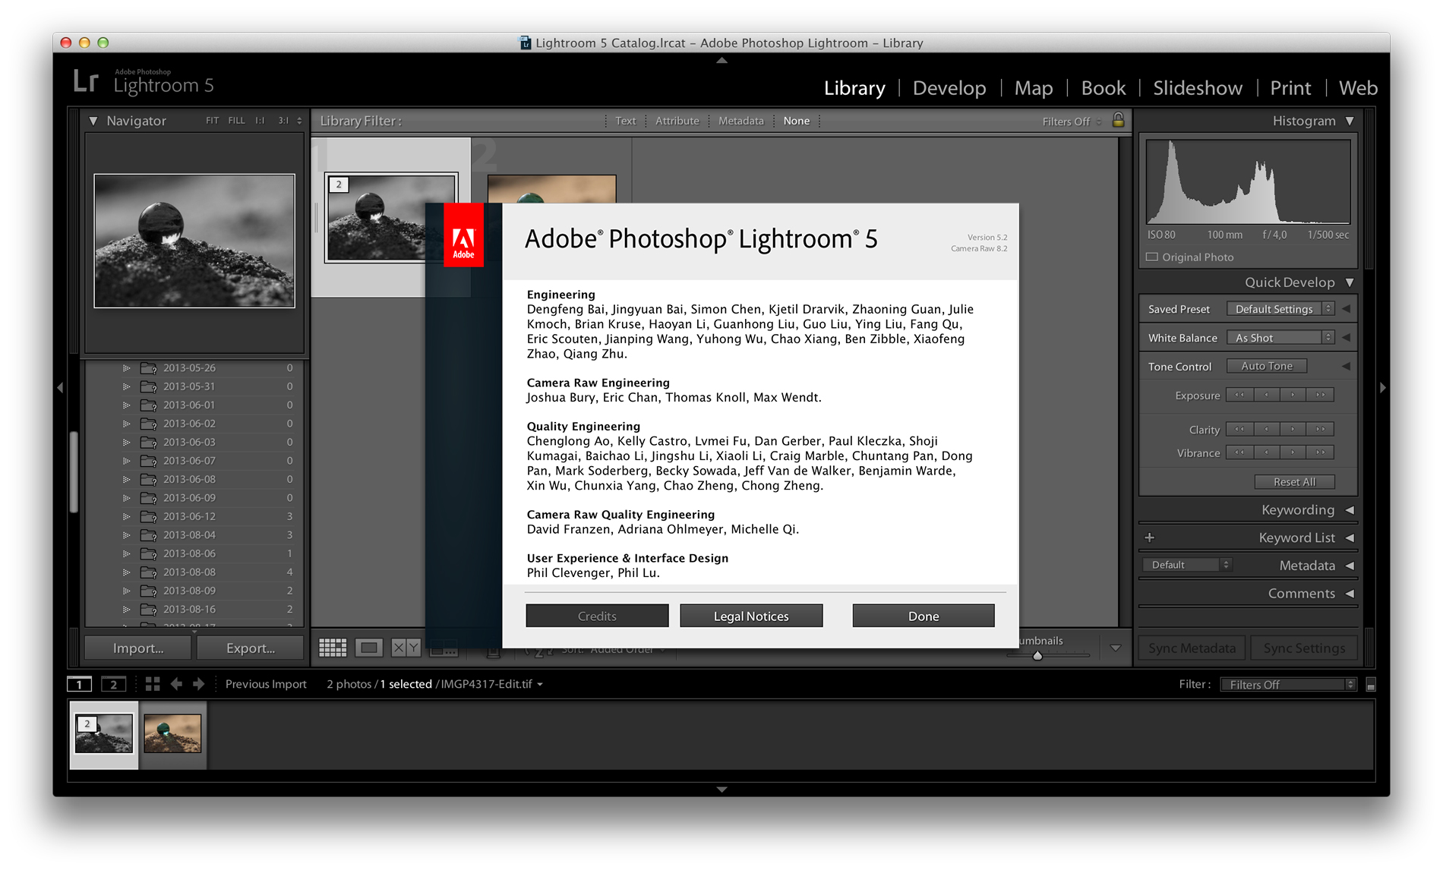The height and width of the screenshot is (870, 1443).
Task: Switch to Grid view in toolbar
Action: click(332, 648)
